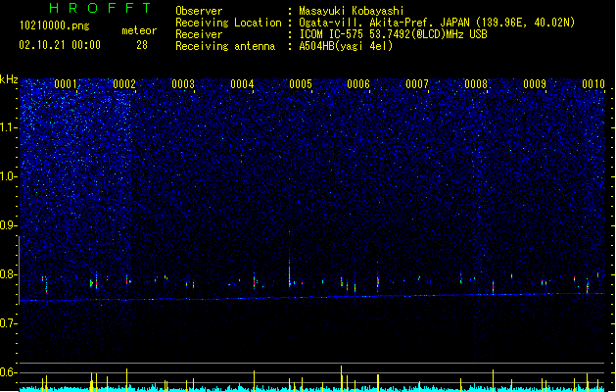Viewport: 616px width, 392px height.
Task: Click time marker 0003
Action: 183,84
